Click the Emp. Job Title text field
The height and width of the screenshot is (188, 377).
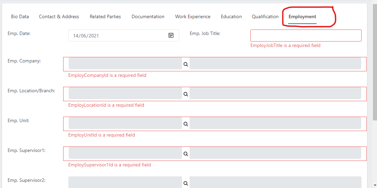[x=306, y=35]
